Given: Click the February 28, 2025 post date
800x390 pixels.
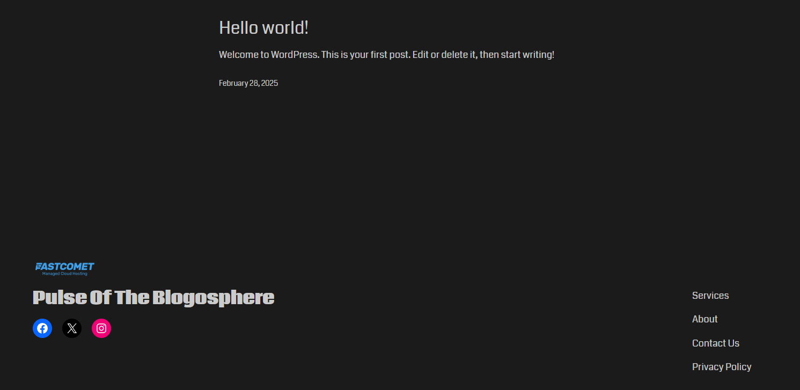Looking at the screenshot, I should (x=248, y=83).
